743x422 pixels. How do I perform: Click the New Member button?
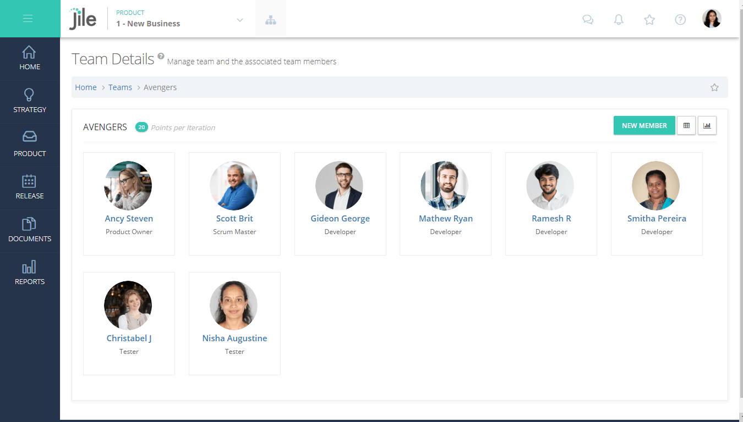pos(644,126)
